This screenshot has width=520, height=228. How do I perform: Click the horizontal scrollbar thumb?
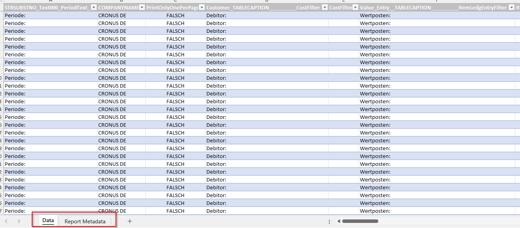tap(360, 221)
